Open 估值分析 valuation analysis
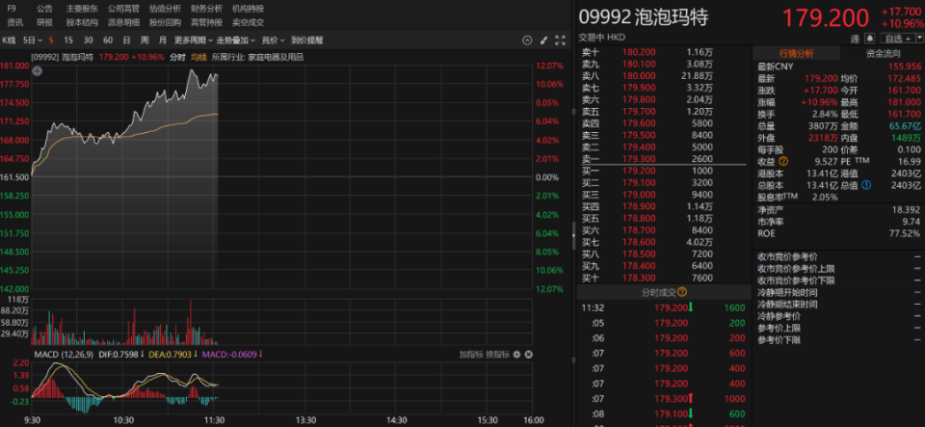The height and width of the screenshot is (427, 925). click(165, 9)
